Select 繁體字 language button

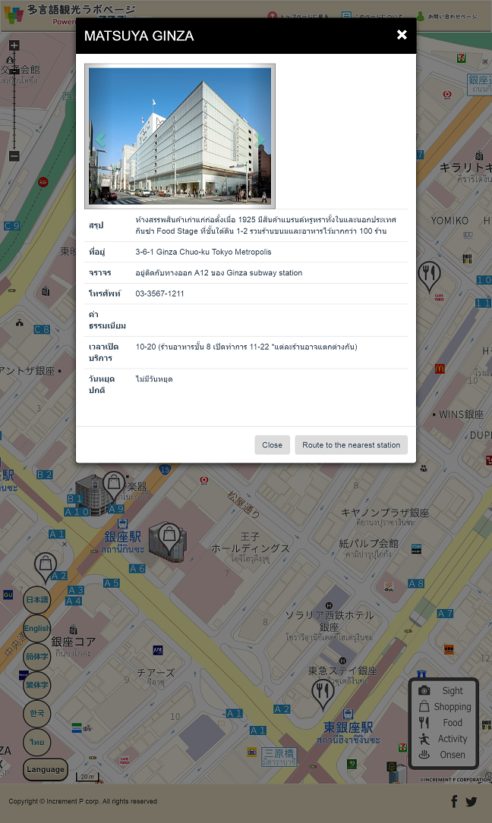(x=36, y=685)
